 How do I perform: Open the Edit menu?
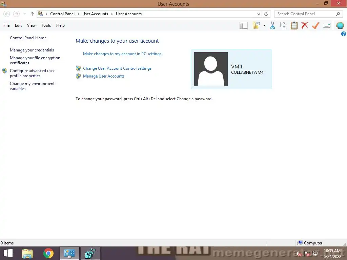18,25
